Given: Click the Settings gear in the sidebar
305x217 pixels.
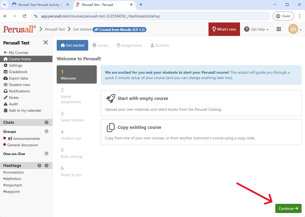Looking at the screenshot, I should 6,65.
